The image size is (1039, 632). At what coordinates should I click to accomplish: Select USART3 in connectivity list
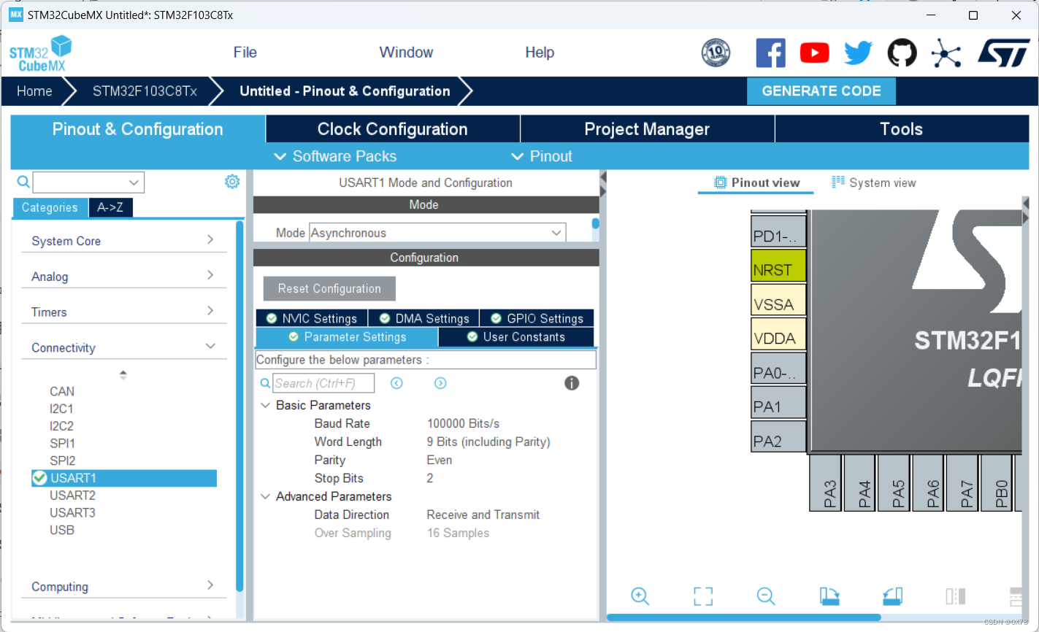pyautogui.click(x=72, y=513)
